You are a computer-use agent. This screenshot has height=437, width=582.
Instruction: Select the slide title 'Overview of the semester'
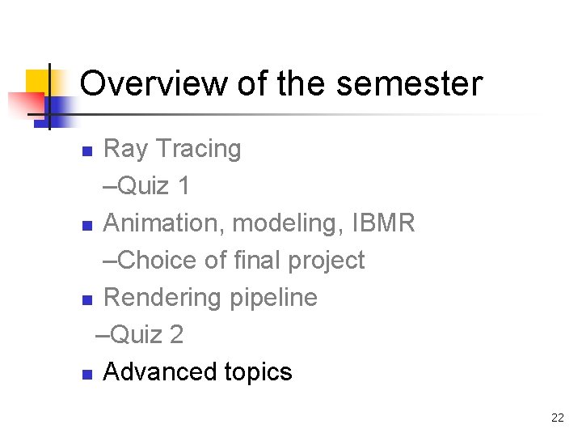click(280, 83)
